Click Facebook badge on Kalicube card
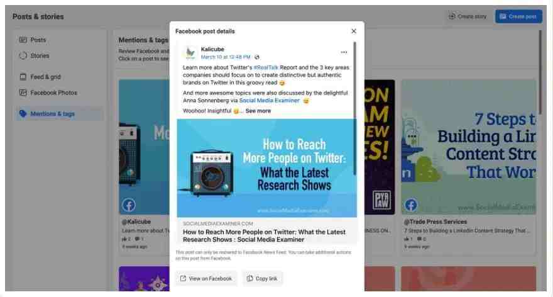This screenshot has width=553, height=297. point(129,205)
